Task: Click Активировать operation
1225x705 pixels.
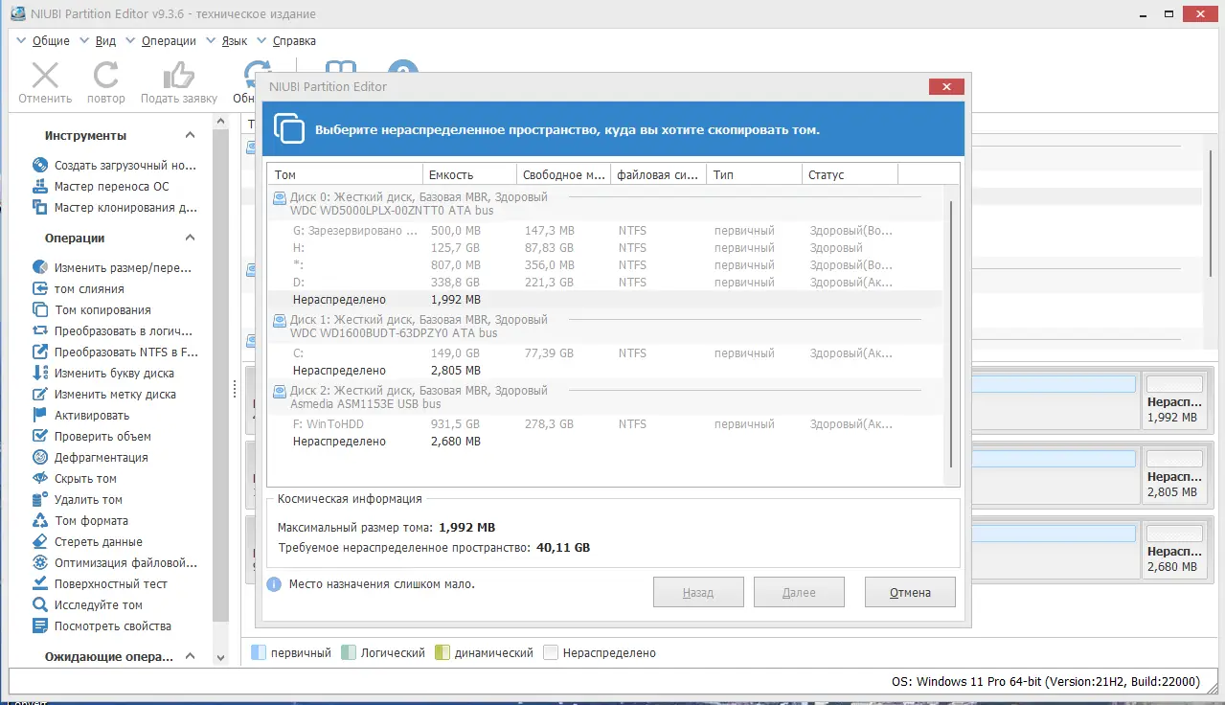Action: (x=80, y=415)
